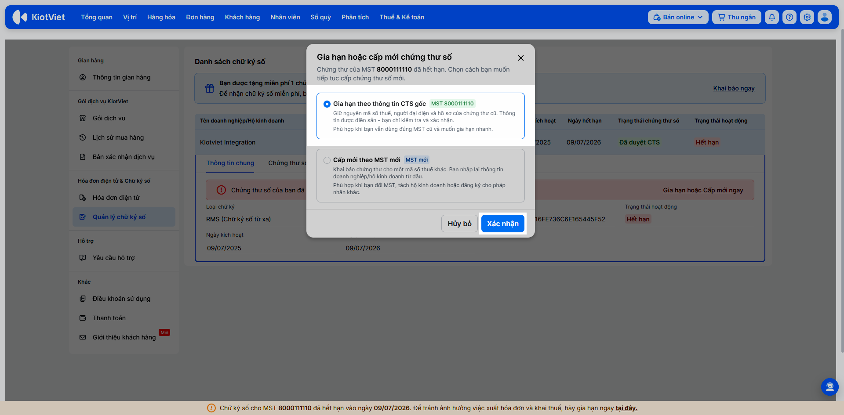Open the Vị trí menu

(130, 17)
